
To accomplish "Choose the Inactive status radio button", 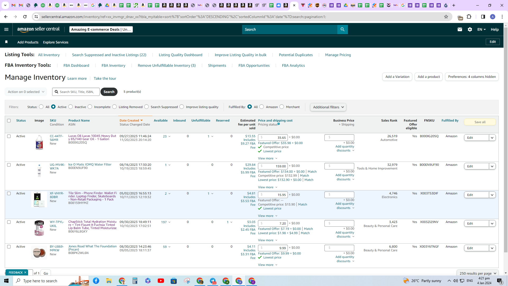I will click(x=71, y=107).
